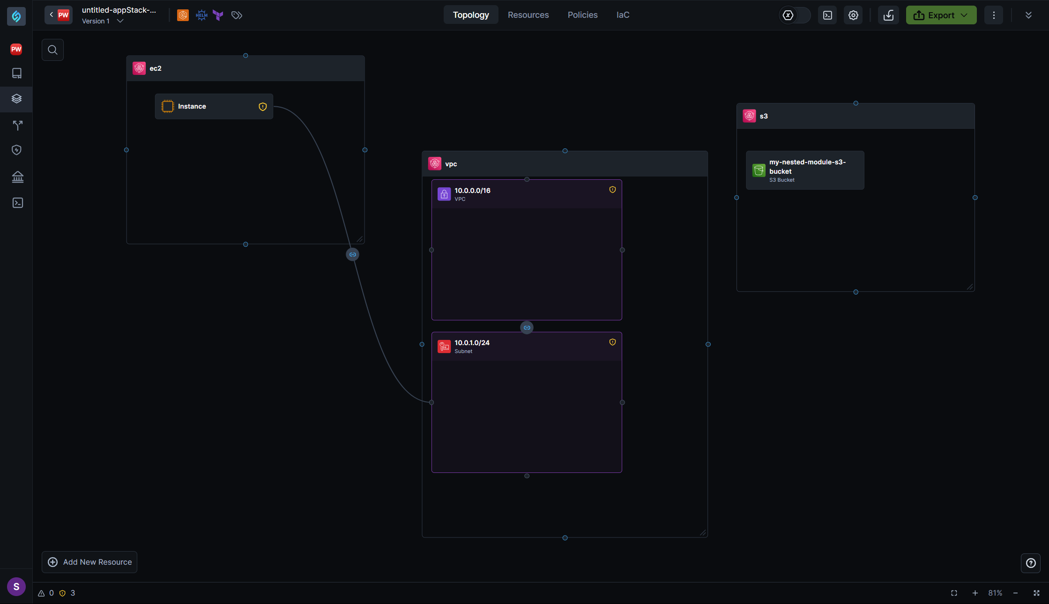This screenshot has height=604, width=1049.
Task: Toggle the switch in top toolbar
Action: point(795,15)
